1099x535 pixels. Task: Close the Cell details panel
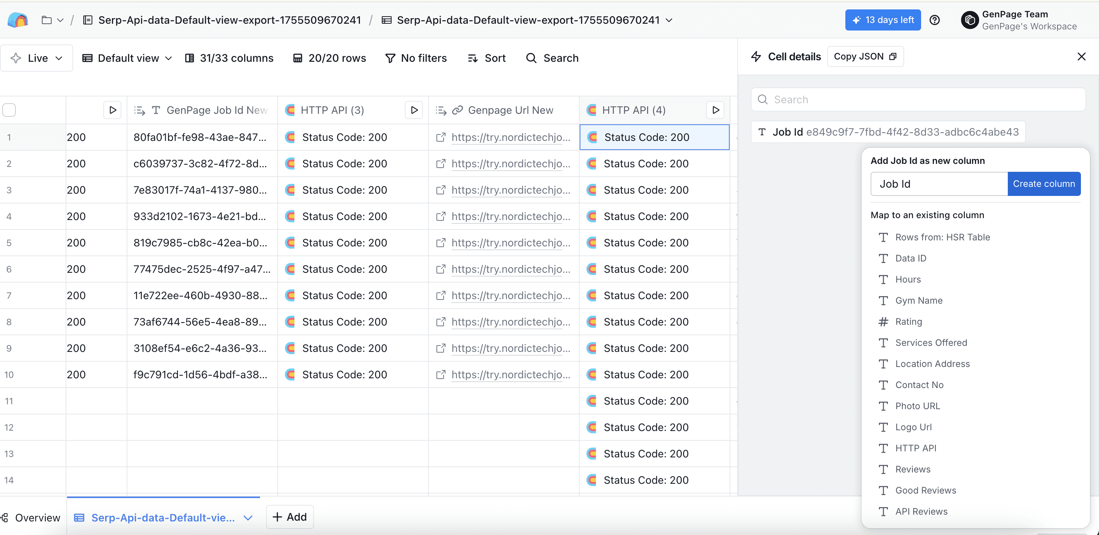coord(1081,57)
